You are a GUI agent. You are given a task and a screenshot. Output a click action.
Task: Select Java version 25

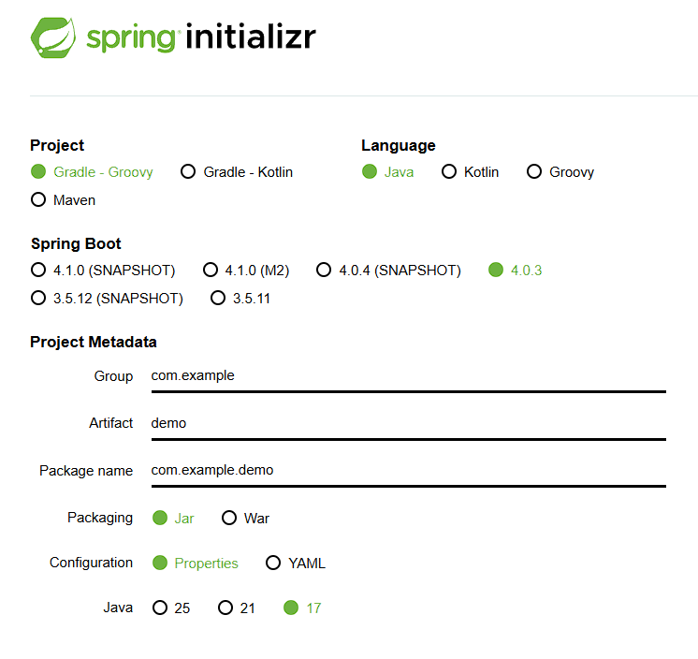[160, 608]
